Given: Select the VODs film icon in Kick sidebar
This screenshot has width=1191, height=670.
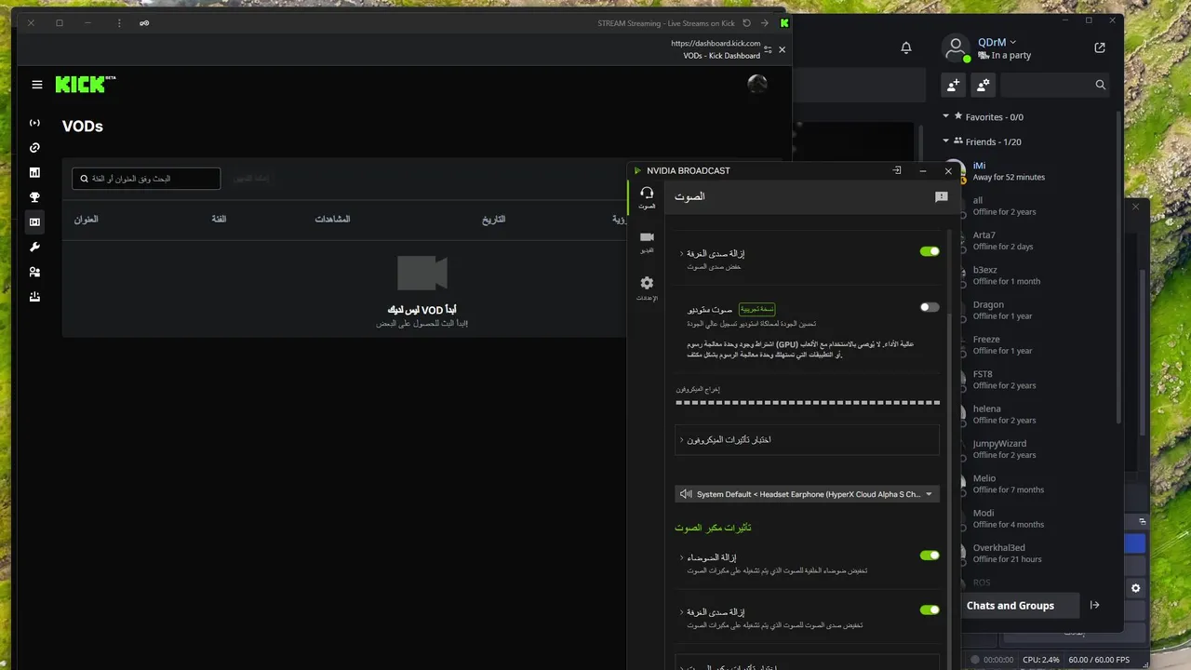Looking at the screenshot, I should click(x=34, y=221).
